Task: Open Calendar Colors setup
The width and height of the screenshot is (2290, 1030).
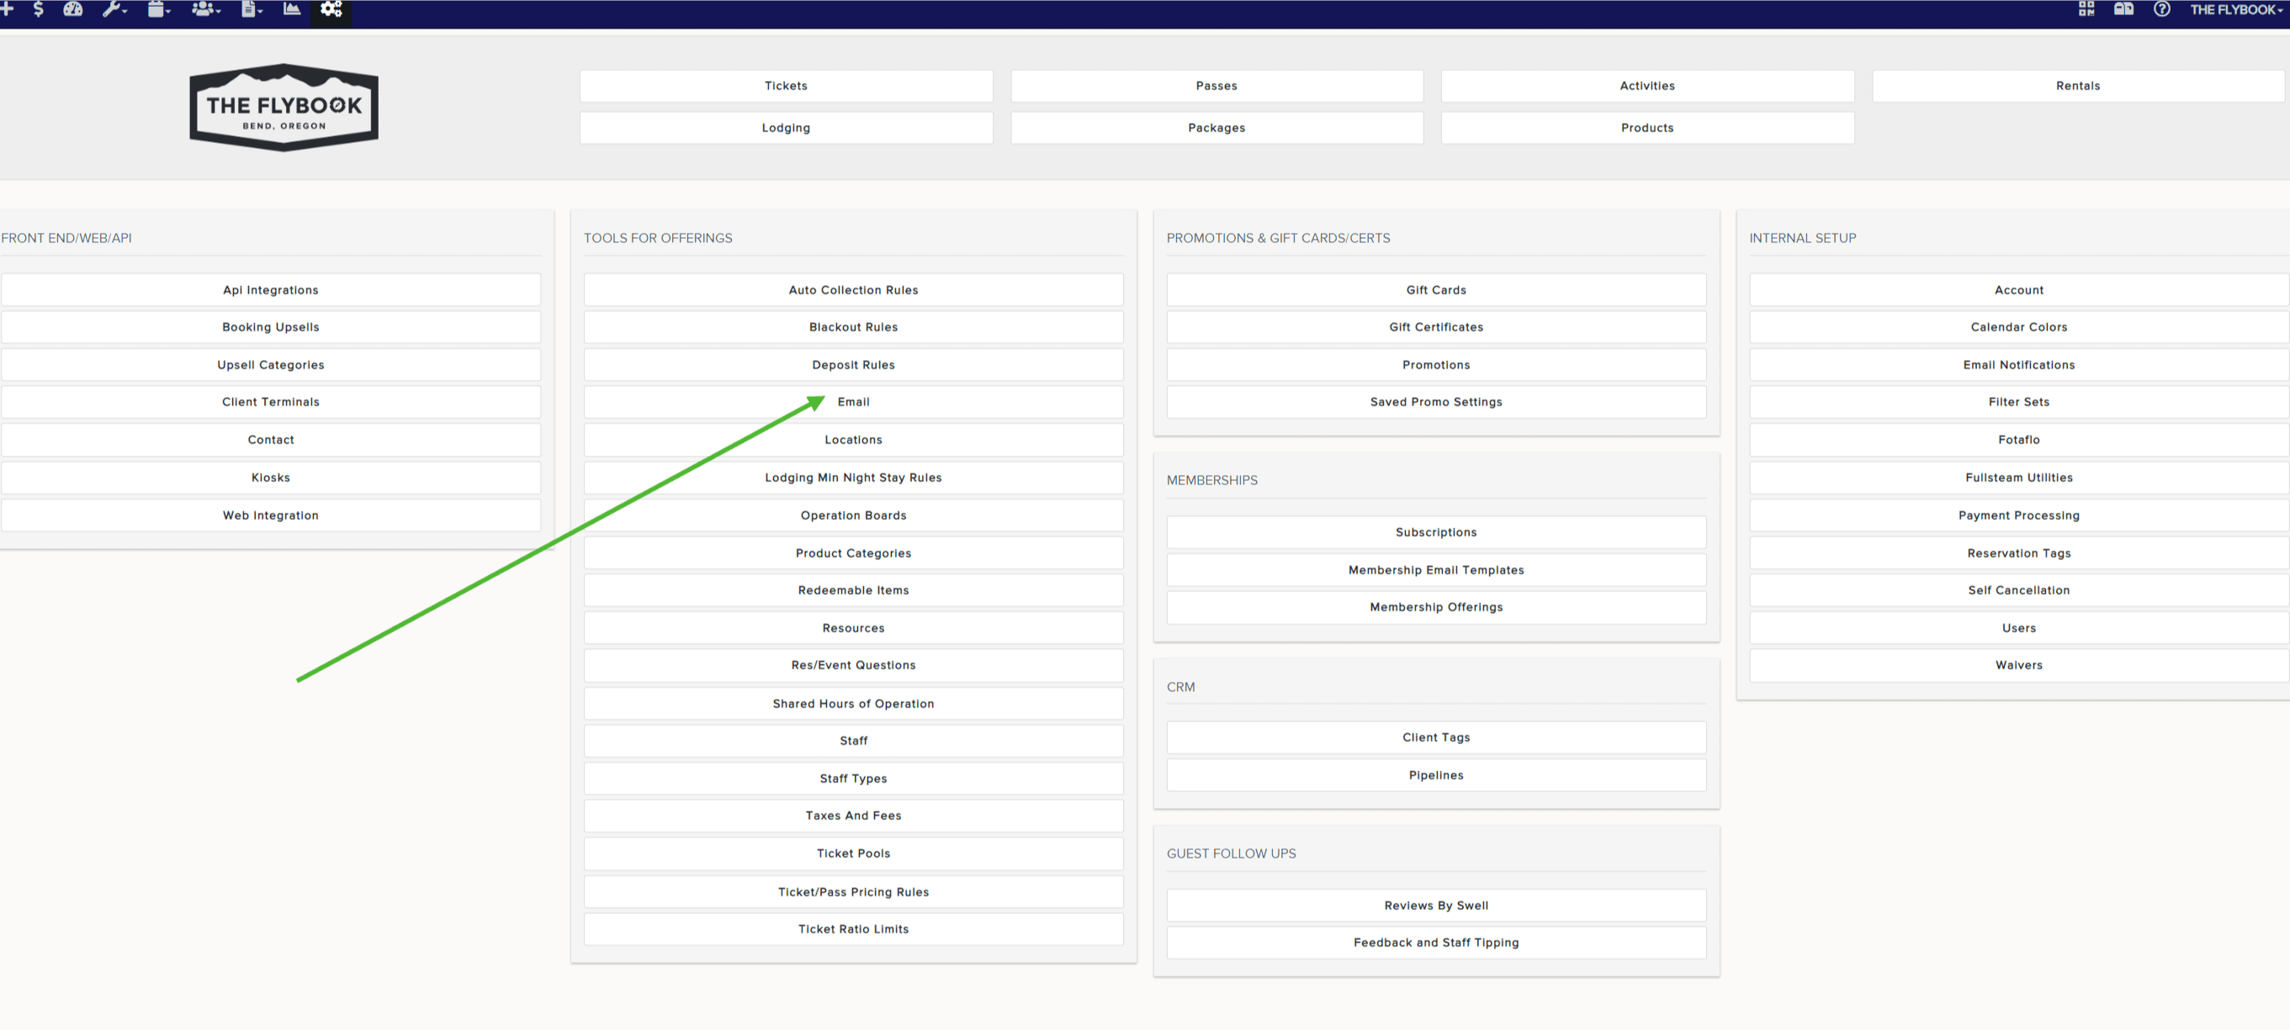Action: (x=2018, y=327)
